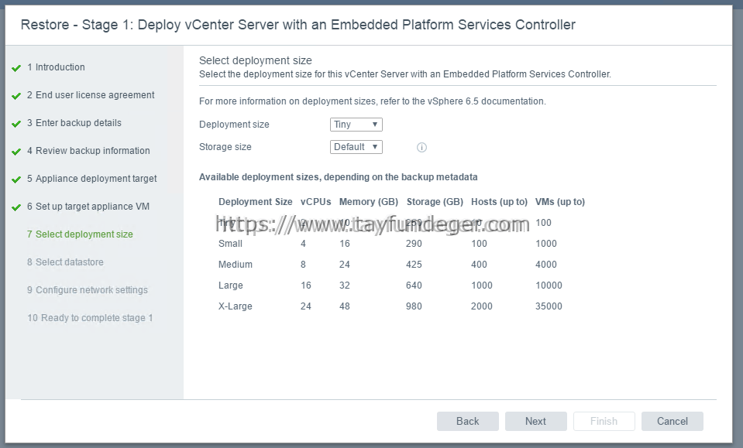The width and height of the screenshot is (743, 448).
Task: Click the Hosts (up to) column header
Action: 499,202
